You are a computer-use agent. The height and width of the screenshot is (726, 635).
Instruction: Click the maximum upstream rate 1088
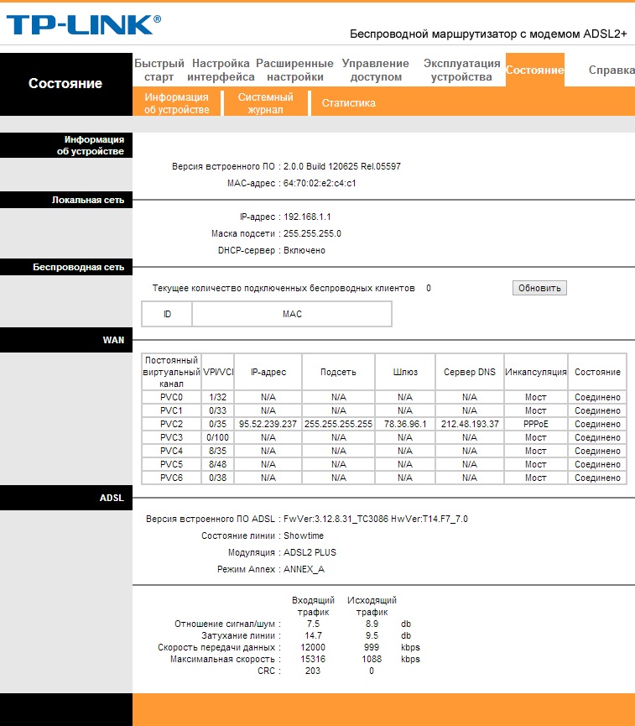[372, 659]
